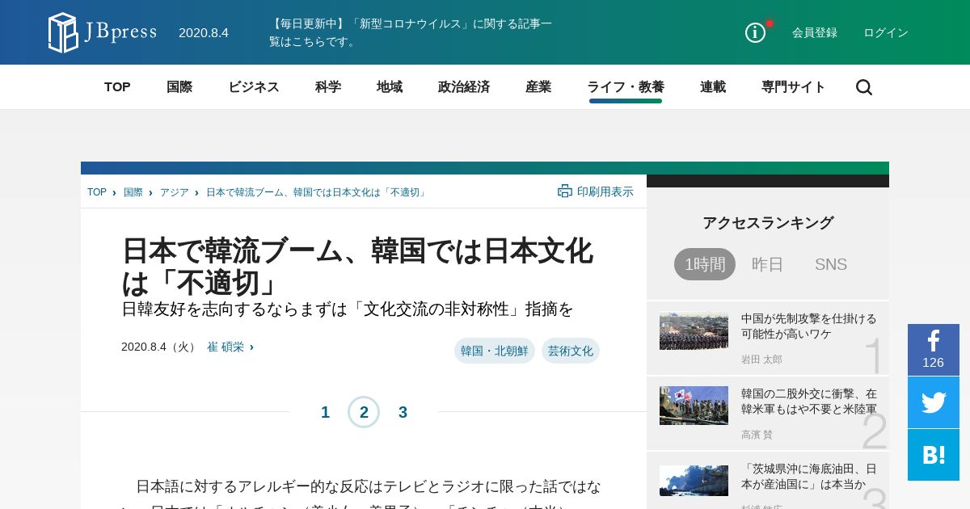Click the printer icon for print view
Viewport: 970px width, 509px height.
click(565, 191)
